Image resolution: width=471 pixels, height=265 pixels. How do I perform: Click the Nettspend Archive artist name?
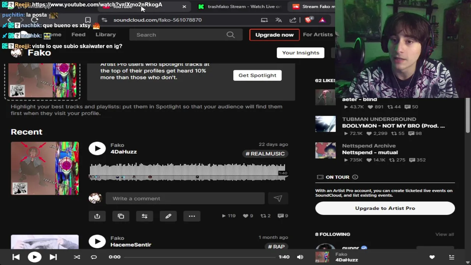coord(369,146)
